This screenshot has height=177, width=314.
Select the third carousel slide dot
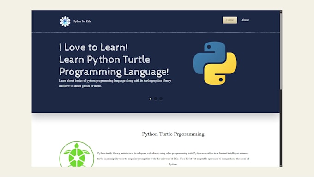point(161,98)
